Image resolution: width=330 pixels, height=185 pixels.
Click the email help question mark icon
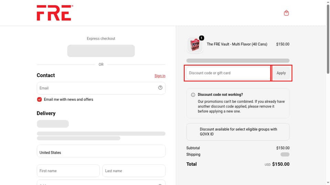160,88
